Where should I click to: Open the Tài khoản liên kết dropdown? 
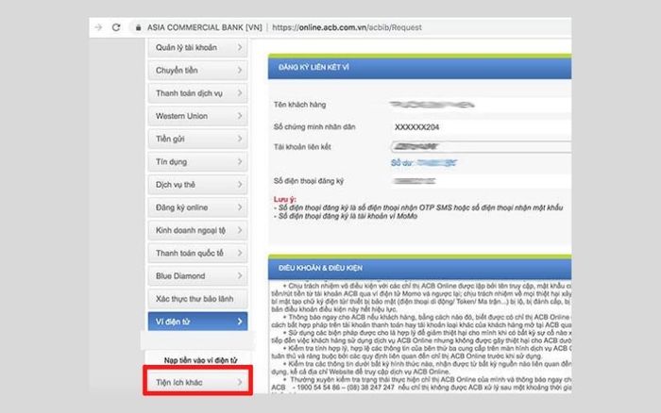coord(481,146)
